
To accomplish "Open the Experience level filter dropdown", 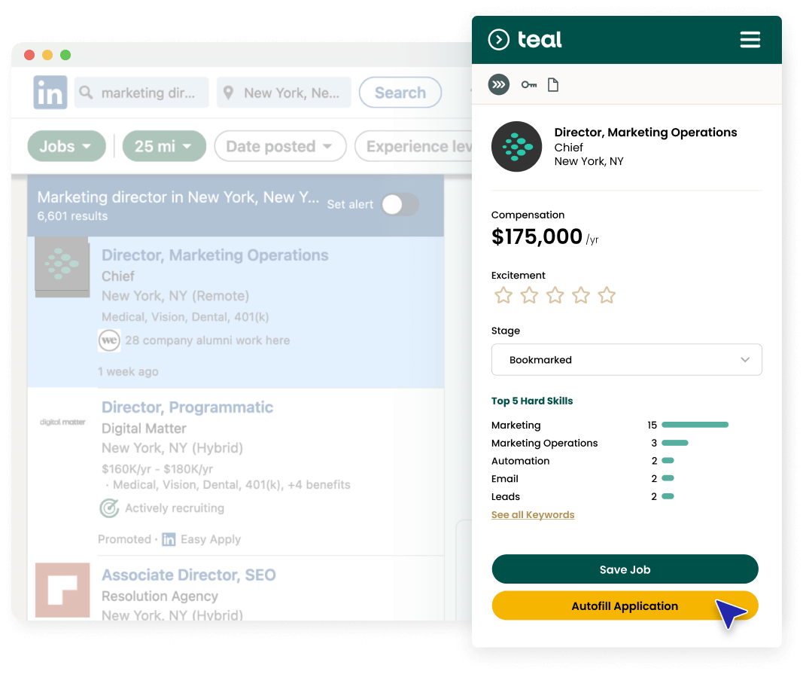I will tap(414, 146).
